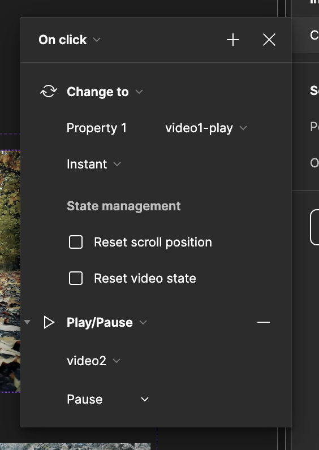Enable Reset scroll position checkbox
This screenshot has height=450, width=319.
(x=76, y=242)
